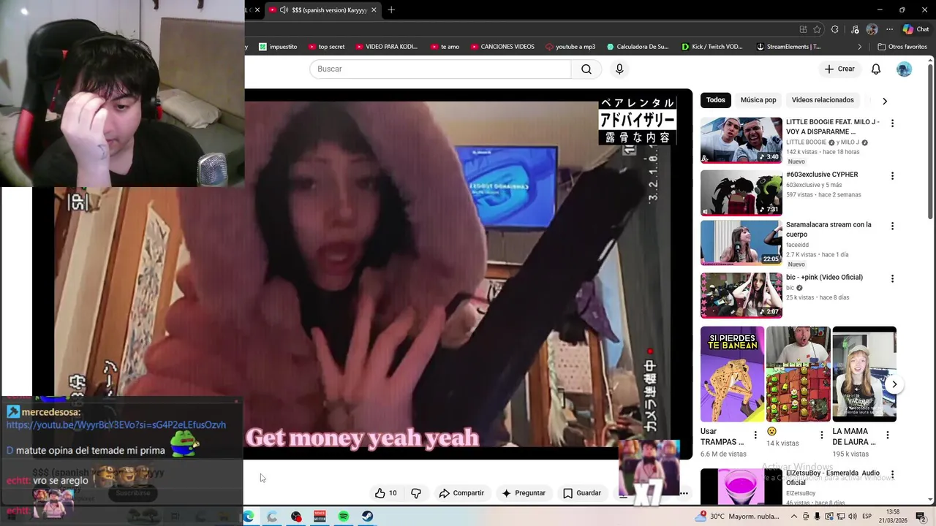Screen dimensions: 936x526
Task: Open LITTLE BOOGIE video thumbnail
Action: 741,140
